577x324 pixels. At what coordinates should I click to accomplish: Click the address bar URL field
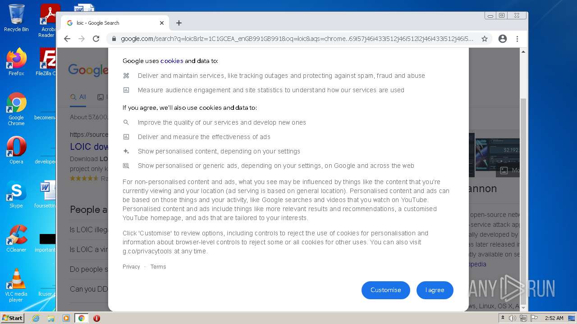click(297, 39)
